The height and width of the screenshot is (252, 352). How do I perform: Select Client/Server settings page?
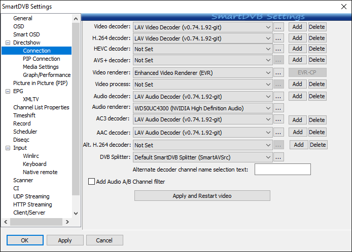pos(29,213)
